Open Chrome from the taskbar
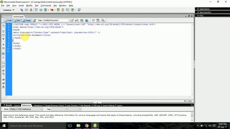The width and height of the screenshot is (230, 129). pyautogui.click(x=87, y=126)
